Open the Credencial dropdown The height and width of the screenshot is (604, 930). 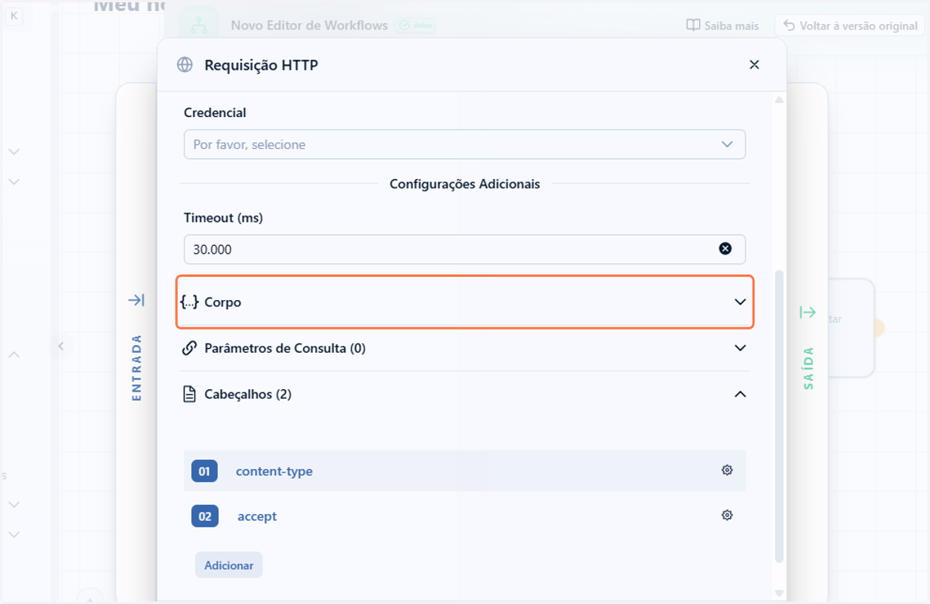click(x=464, y=144)
